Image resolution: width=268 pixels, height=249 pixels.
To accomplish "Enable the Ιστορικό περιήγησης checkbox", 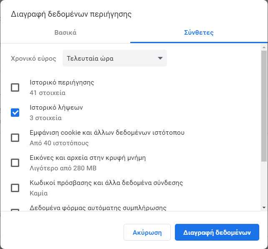I will [15, 87].
